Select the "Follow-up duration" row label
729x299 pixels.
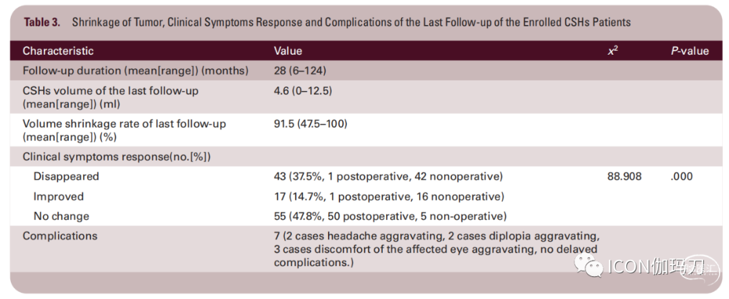(136, 70)
